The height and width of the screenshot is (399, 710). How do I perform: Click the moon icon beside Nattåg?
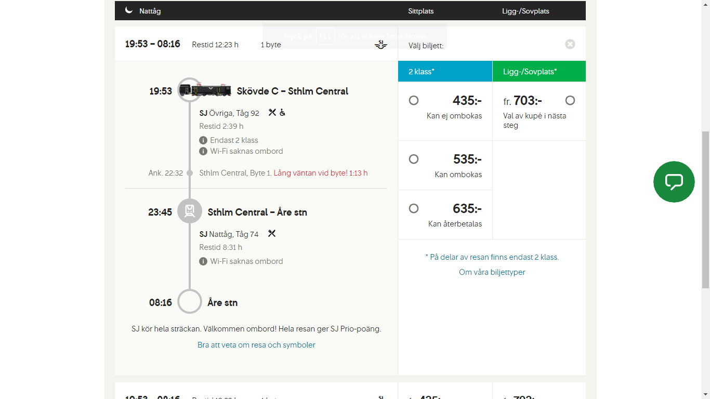click(x=129, y=10)
